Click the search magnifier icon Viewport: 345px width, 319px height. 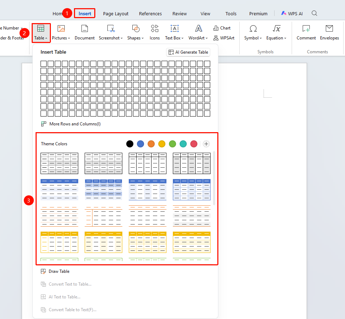pos(314,13)
